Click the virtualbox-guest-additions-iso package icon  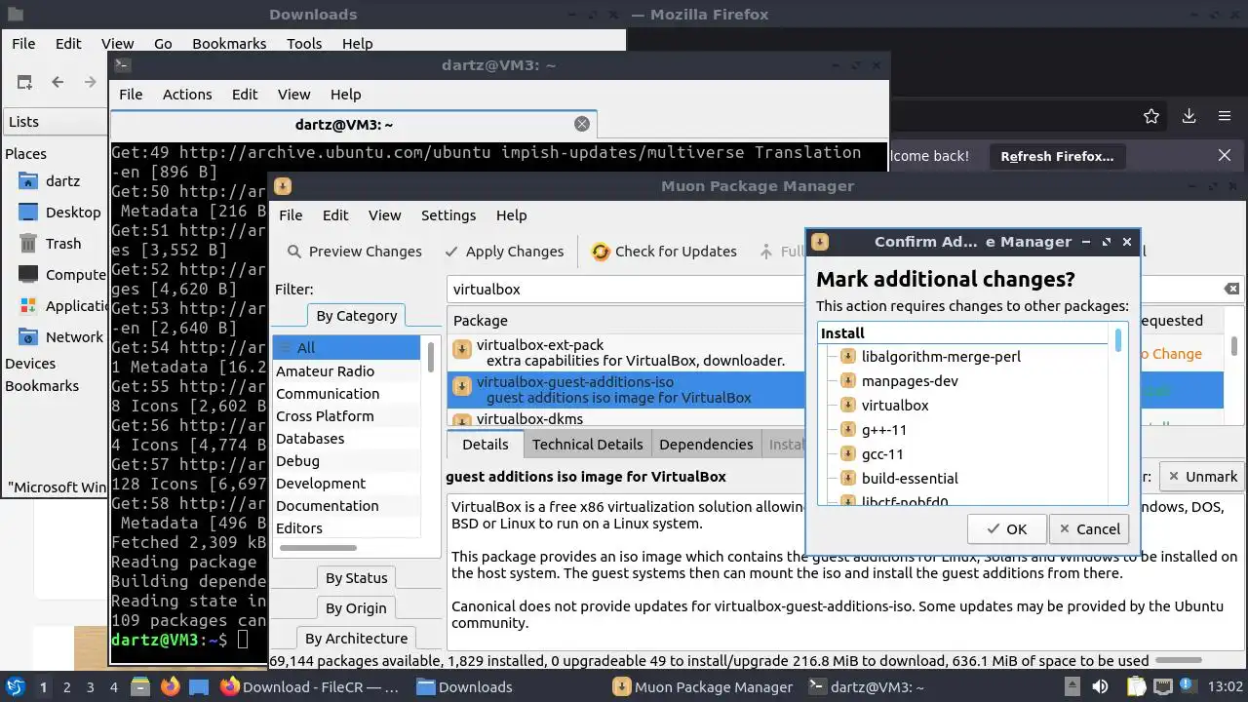462,386
